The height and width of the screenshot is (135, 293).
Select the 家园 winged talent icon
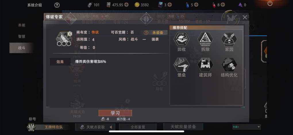coord(229,39)
